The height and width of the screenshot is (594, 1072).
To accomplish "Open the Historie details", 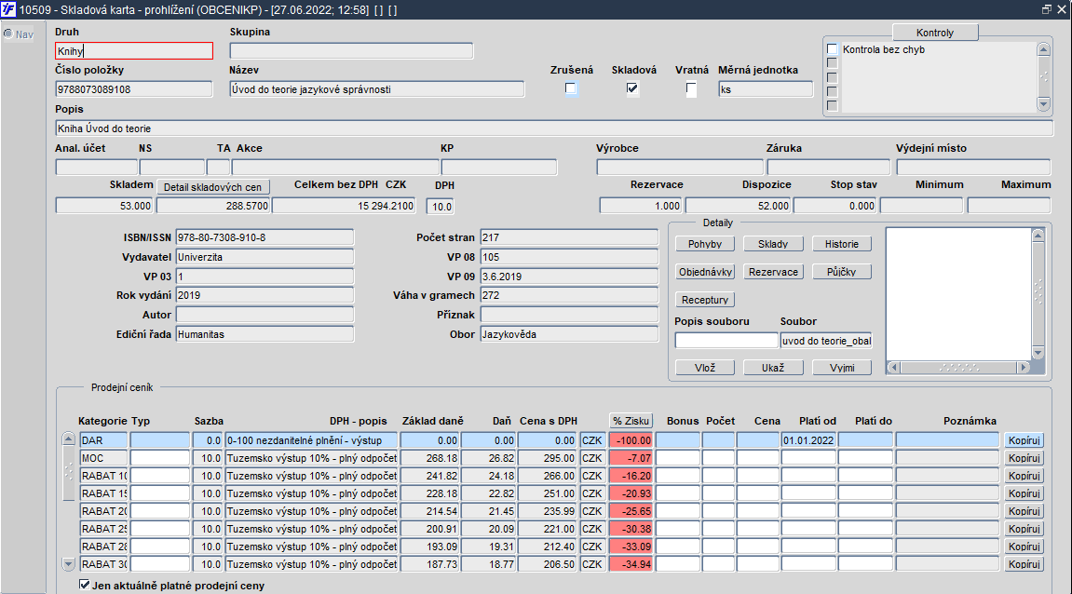I will coord(841,244).
